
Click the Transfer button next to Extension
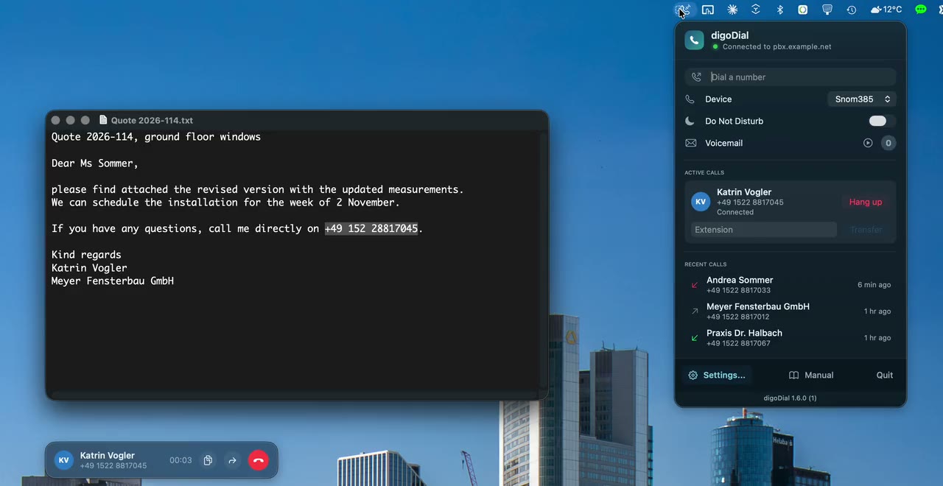coord(866,230)
